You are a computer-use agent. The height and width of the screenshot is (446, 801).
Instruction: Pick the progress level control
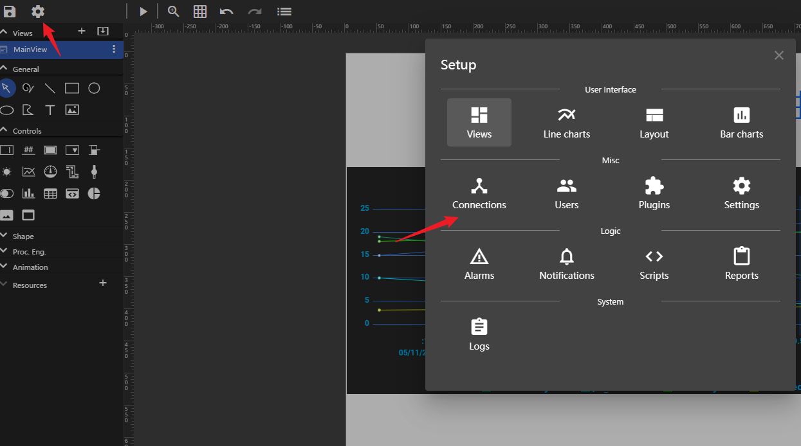(94, 150)
